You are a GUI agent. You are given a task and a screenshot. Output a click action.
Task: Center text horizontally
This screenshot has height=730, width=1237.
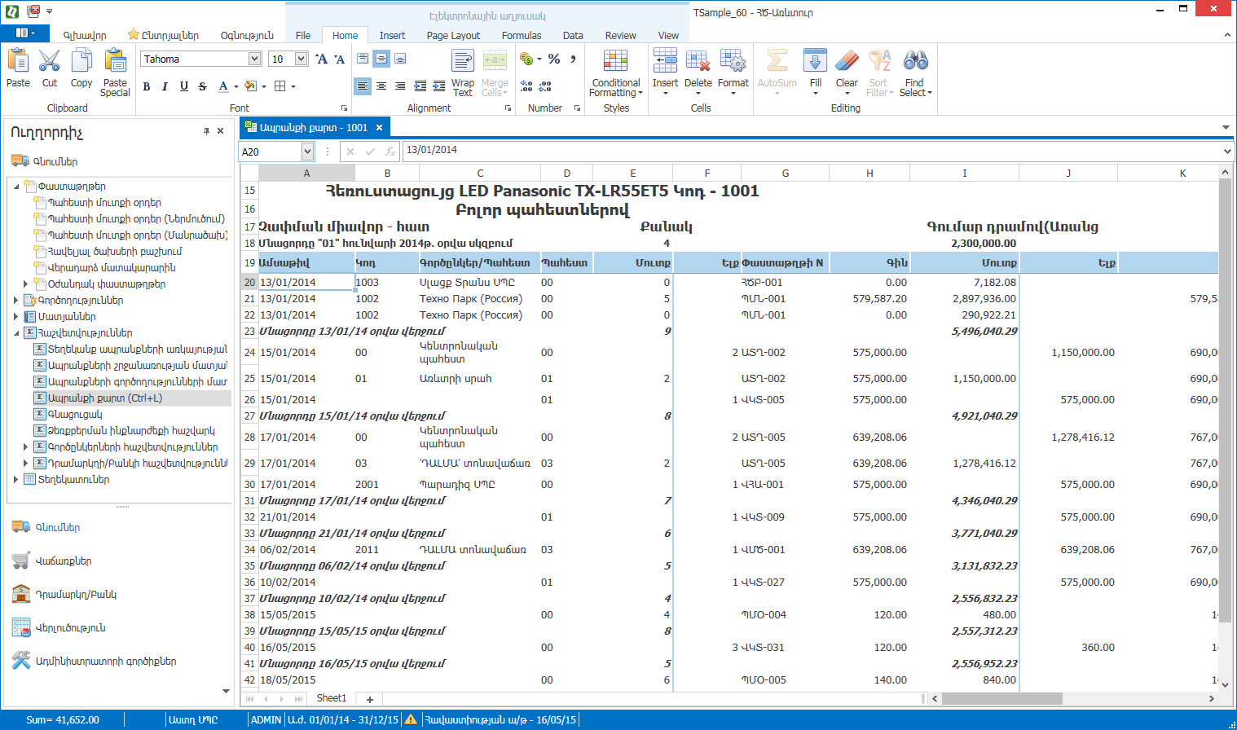click(x=381, y=86)
